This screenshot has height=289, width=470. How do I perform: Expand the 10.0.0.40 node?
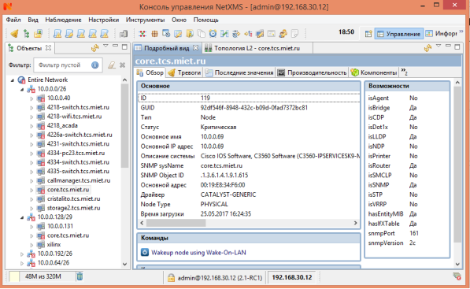point(31,98)
